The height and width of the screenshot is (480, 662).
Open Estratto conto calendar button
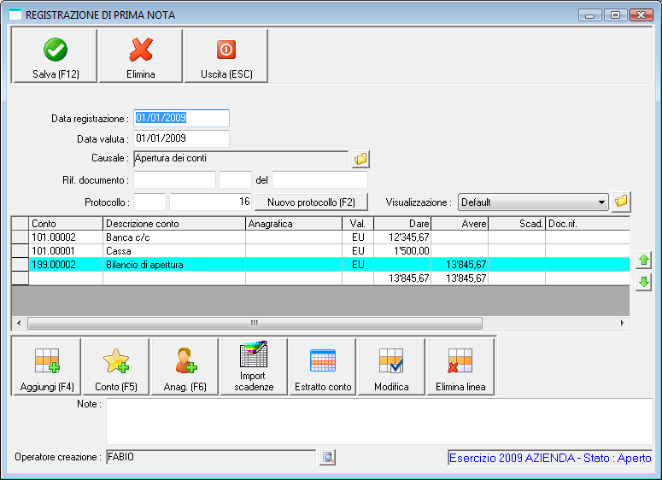(323, 367)
